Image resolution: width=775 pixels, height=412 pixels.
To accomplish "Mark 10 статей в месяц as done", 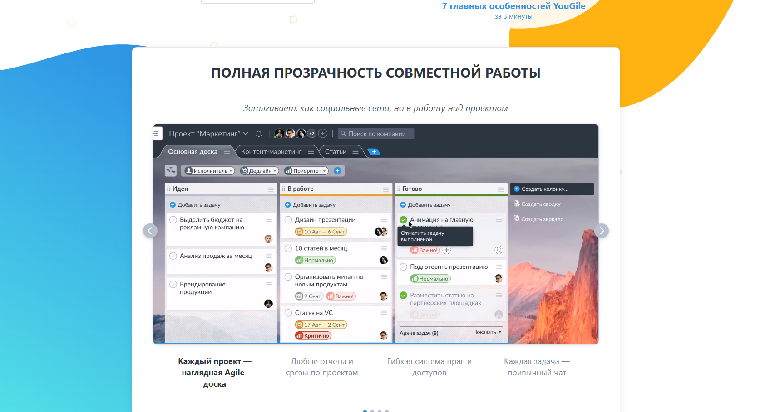I will (x=288, y=248).
